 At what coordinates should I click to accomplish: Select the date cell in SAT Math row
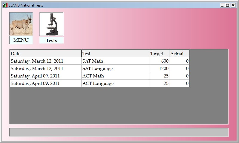[x=45, y=61]
